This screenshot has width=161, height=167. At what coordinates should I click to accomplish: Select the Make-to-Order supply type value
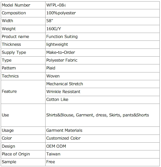(x=61, y=52)
